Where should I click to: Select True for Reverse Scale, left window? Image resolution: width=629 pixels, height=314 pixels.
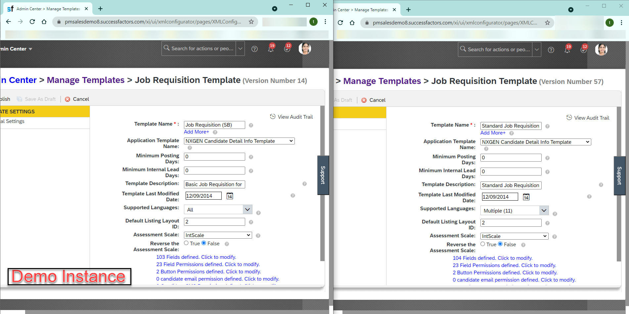(186, 243)
